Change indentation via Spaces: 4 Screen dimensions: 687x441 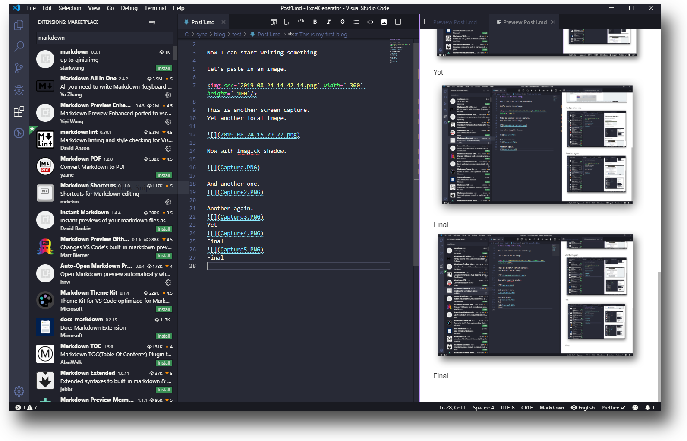click(483, 407)
